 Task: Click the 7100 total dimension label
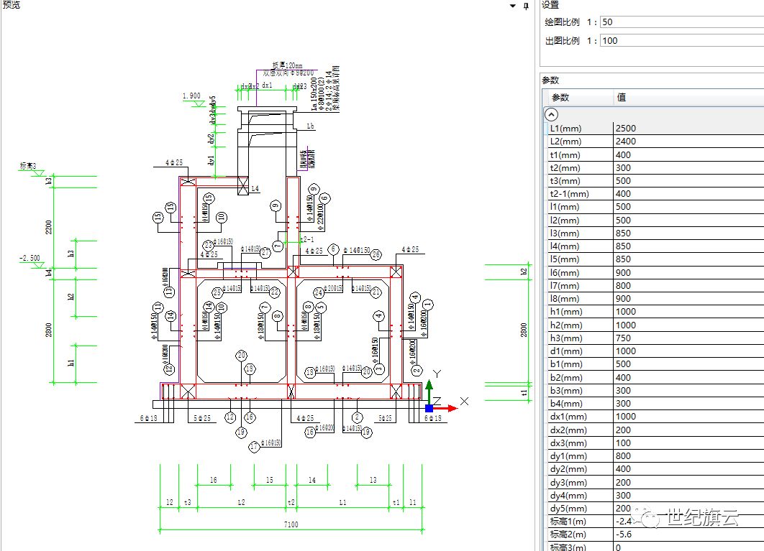pyautogui.click(x=291, y=524)
